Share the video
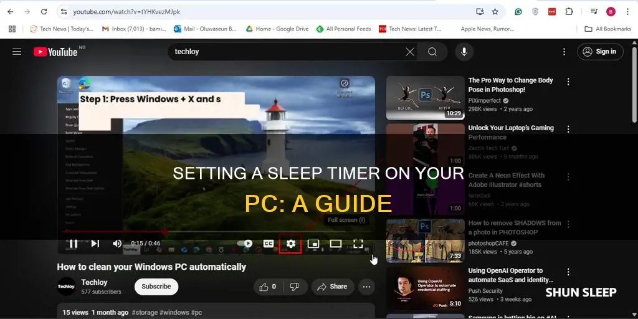638x319 pixels. pyautogui.click(x=333, y=287)
